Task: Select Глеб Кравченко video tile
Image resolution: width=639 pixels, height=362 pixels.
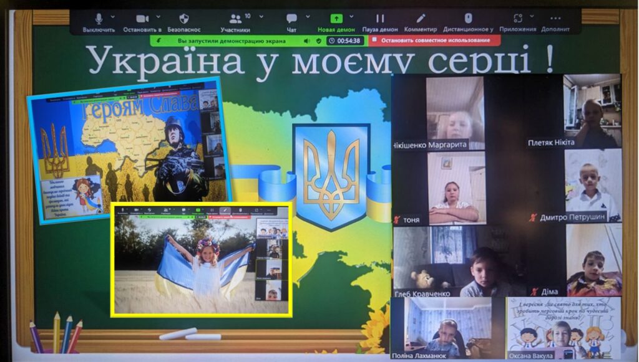Action: 460,262
